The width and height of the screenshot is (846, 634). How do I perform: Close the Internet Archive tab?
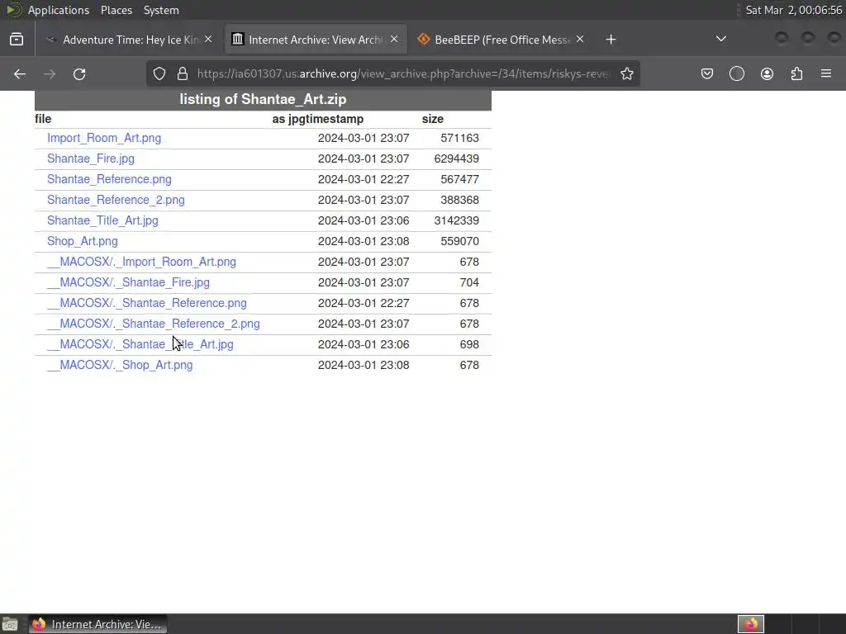pyautogui.click(x=394, y=40)
